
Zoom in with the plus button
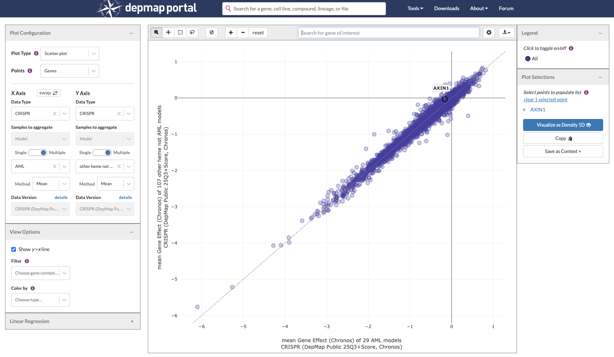point(231,33)
